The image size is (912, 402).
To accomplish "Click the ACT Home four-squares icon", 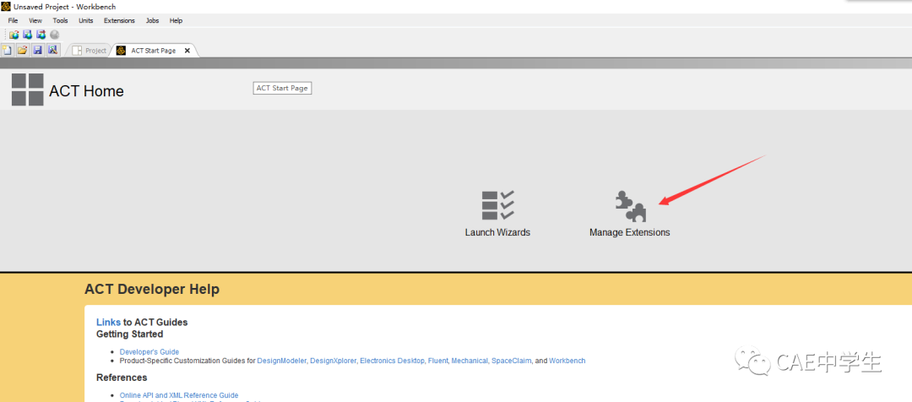I will pos(27,90).
